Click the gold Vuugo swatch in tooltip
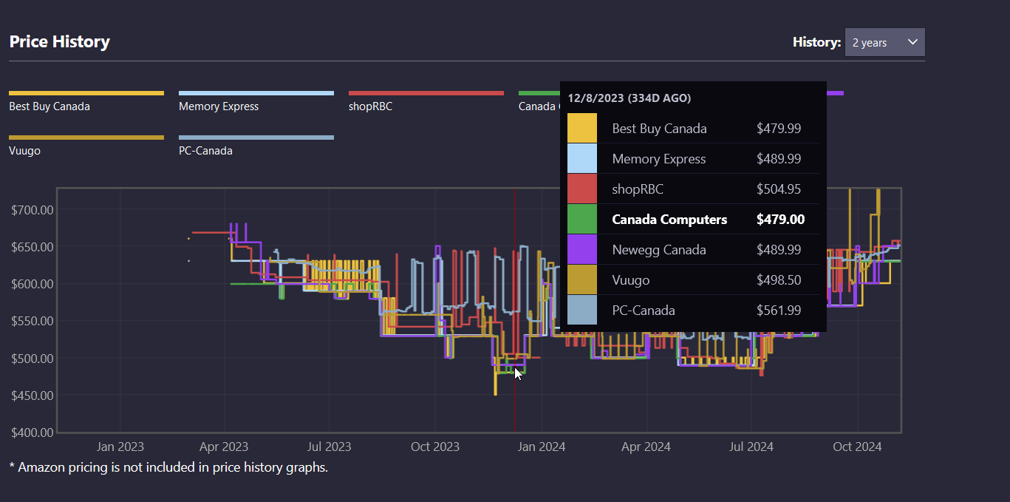Viewport: 1010px width, 502px height. (582, 280)
